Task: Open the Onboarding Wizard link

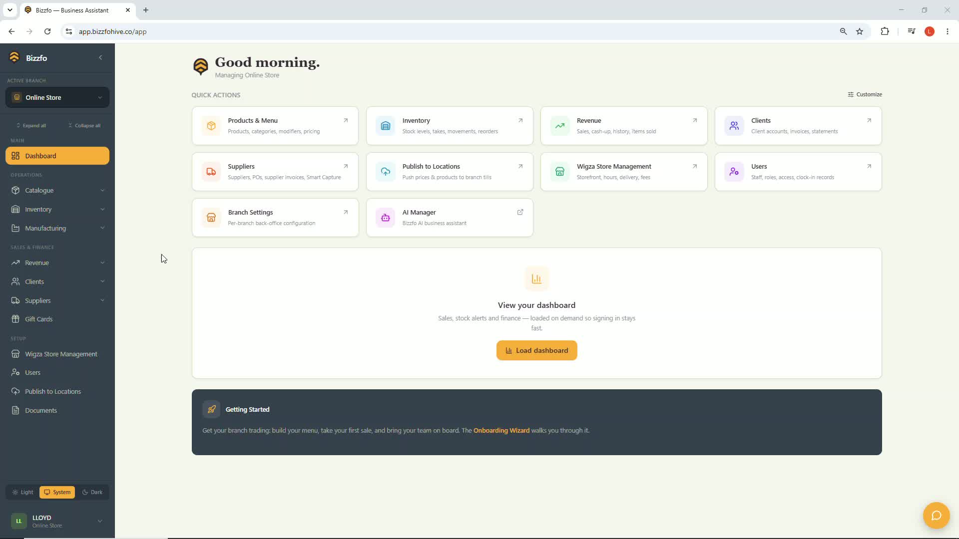Action: coord(501,430)
